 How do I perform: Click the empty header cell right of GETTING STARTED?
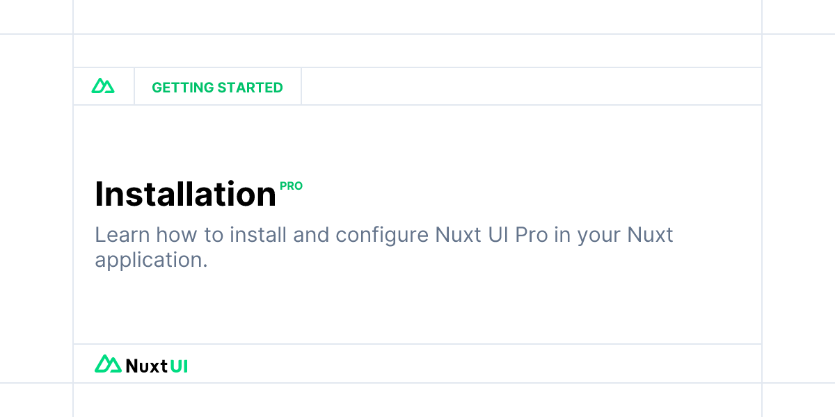coord(531,86)
